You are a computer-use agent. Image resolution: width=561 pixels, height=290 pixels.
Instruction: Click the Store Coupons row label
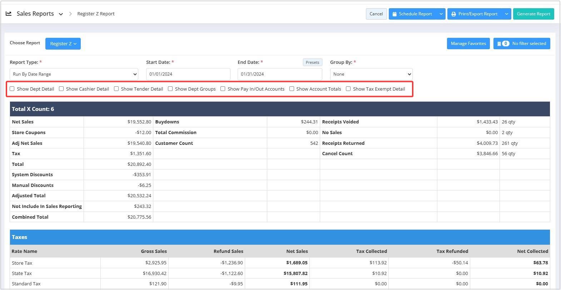click(x=29, y=132)
